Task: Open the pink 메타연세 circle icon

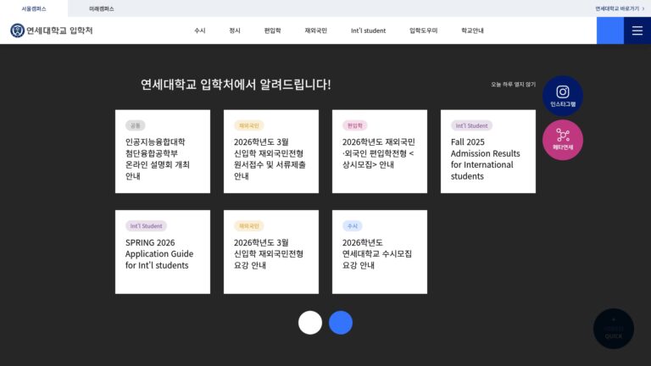Action: 563,140
